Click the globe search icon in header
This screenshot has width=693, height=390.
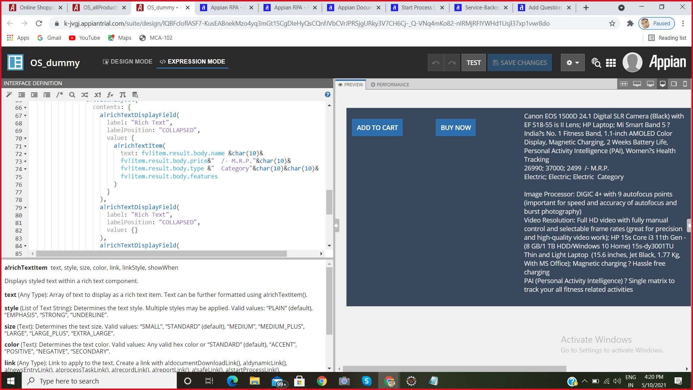click(596, 63)
